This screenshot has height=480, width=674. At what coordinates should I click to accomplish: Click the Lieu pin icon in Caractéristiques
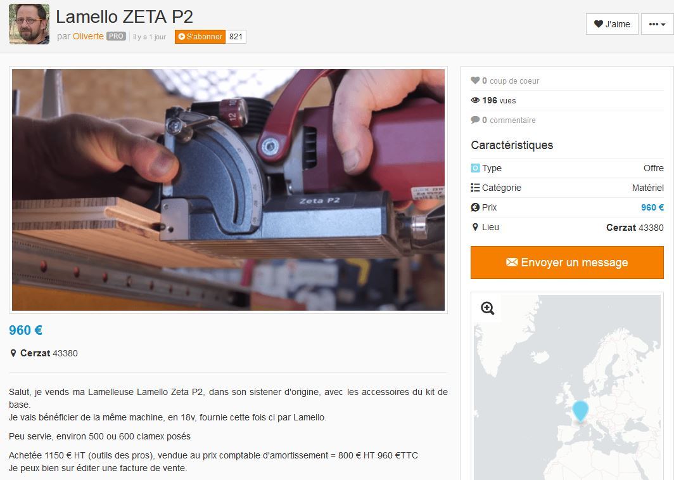pos(475,227)
